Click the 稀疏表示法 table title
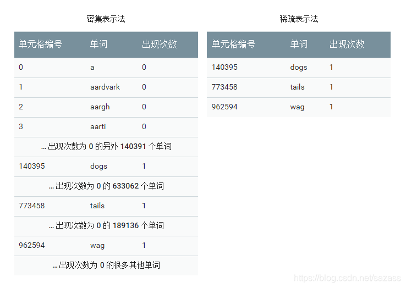This screenshot has width=406, height=288. coord(299,19)
